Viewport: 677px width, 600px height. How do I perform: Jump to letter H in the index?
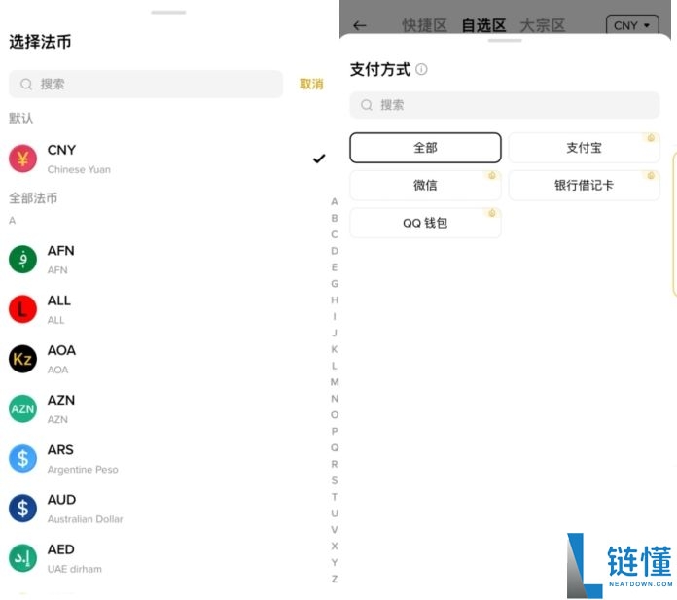point(335,300)
